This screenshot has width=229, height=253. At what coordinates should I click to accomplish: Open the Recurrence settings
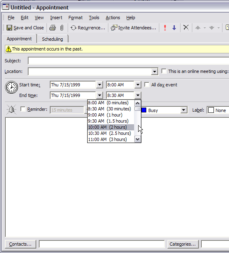(88, 28)
